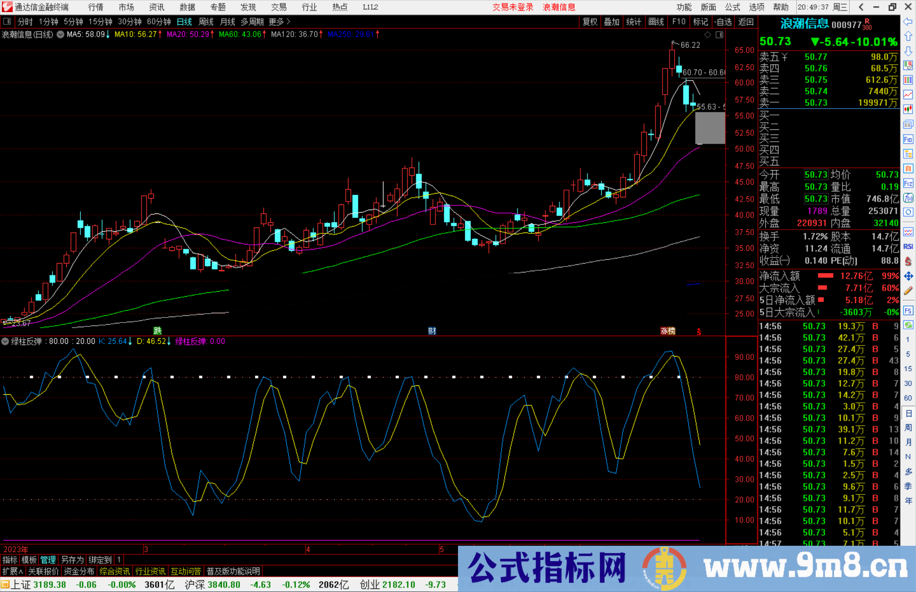Toggle -自选 to remove stock from watchlist
Screen dimensions: 916x592
tap(723, 22)
